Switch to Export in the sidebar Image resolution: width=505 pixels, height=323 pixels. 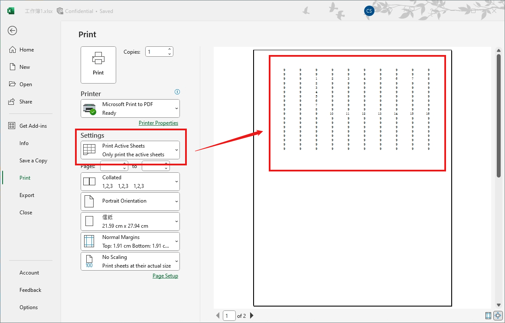pos(26,195)
